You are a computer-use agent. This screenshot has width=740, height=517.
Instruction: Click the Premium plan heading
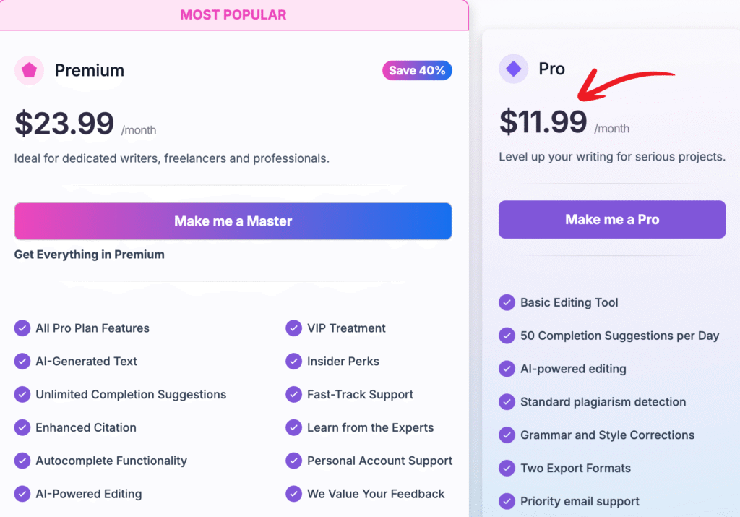pyautogui.click(x=89, y=70)
